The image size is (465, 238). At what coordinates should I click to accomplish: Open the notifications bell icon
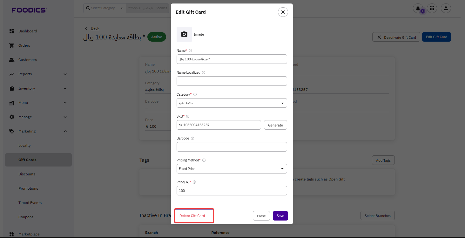point(418,8)
